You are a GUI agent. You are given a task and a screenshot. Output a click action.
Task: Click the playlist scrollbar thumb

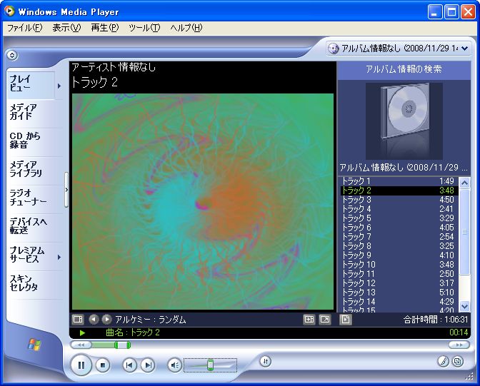465,232
